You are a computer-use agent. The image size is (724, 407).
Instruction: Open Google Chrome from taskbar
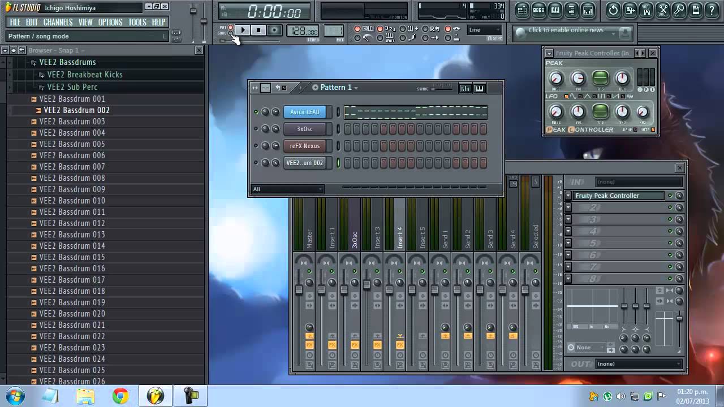tap(120, 396)
